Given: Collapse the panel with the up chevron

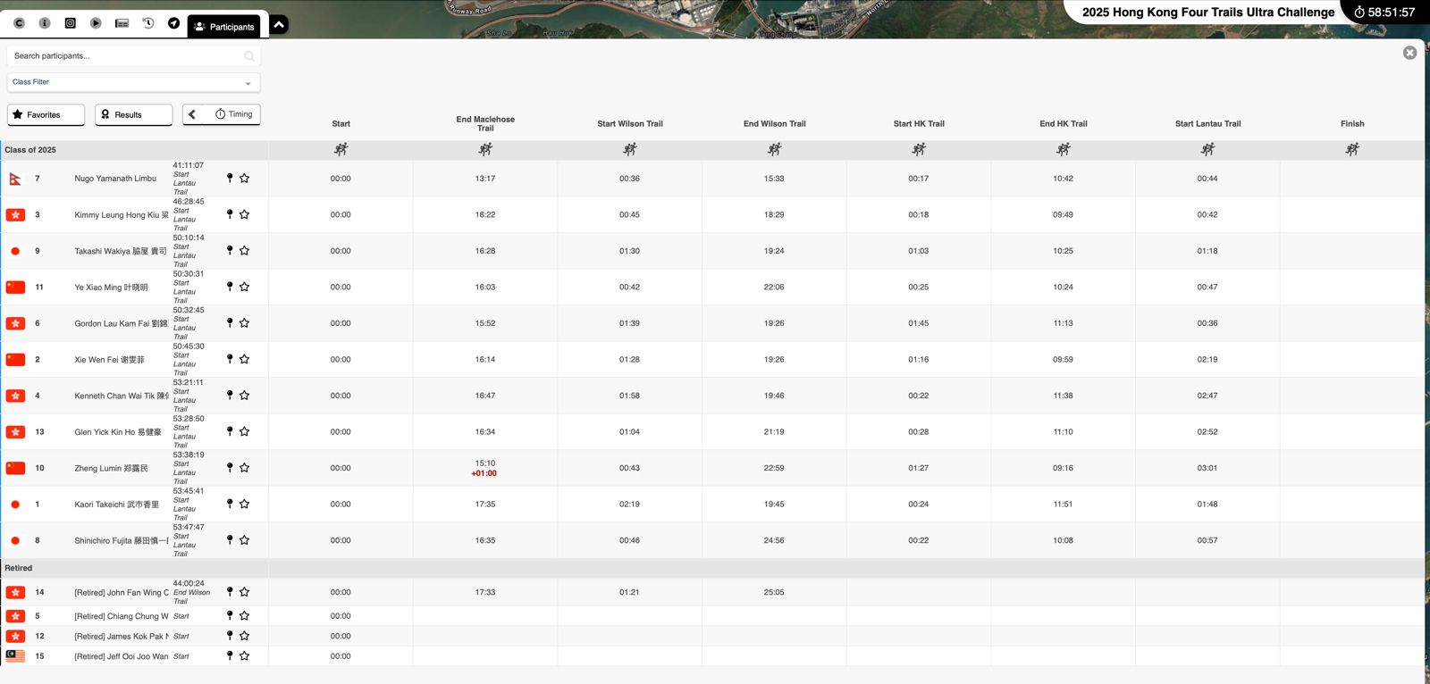Looking at the screenshot, I should click(279, 25).
